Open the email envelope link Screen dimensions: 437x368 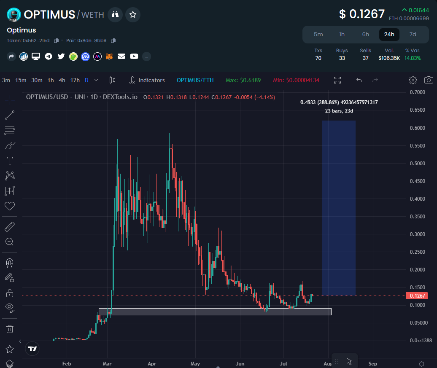[x=121, y=56]
